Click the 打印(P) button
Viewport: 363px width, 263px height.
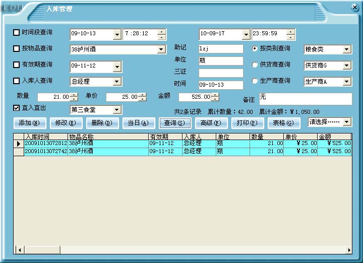(248, 123)
